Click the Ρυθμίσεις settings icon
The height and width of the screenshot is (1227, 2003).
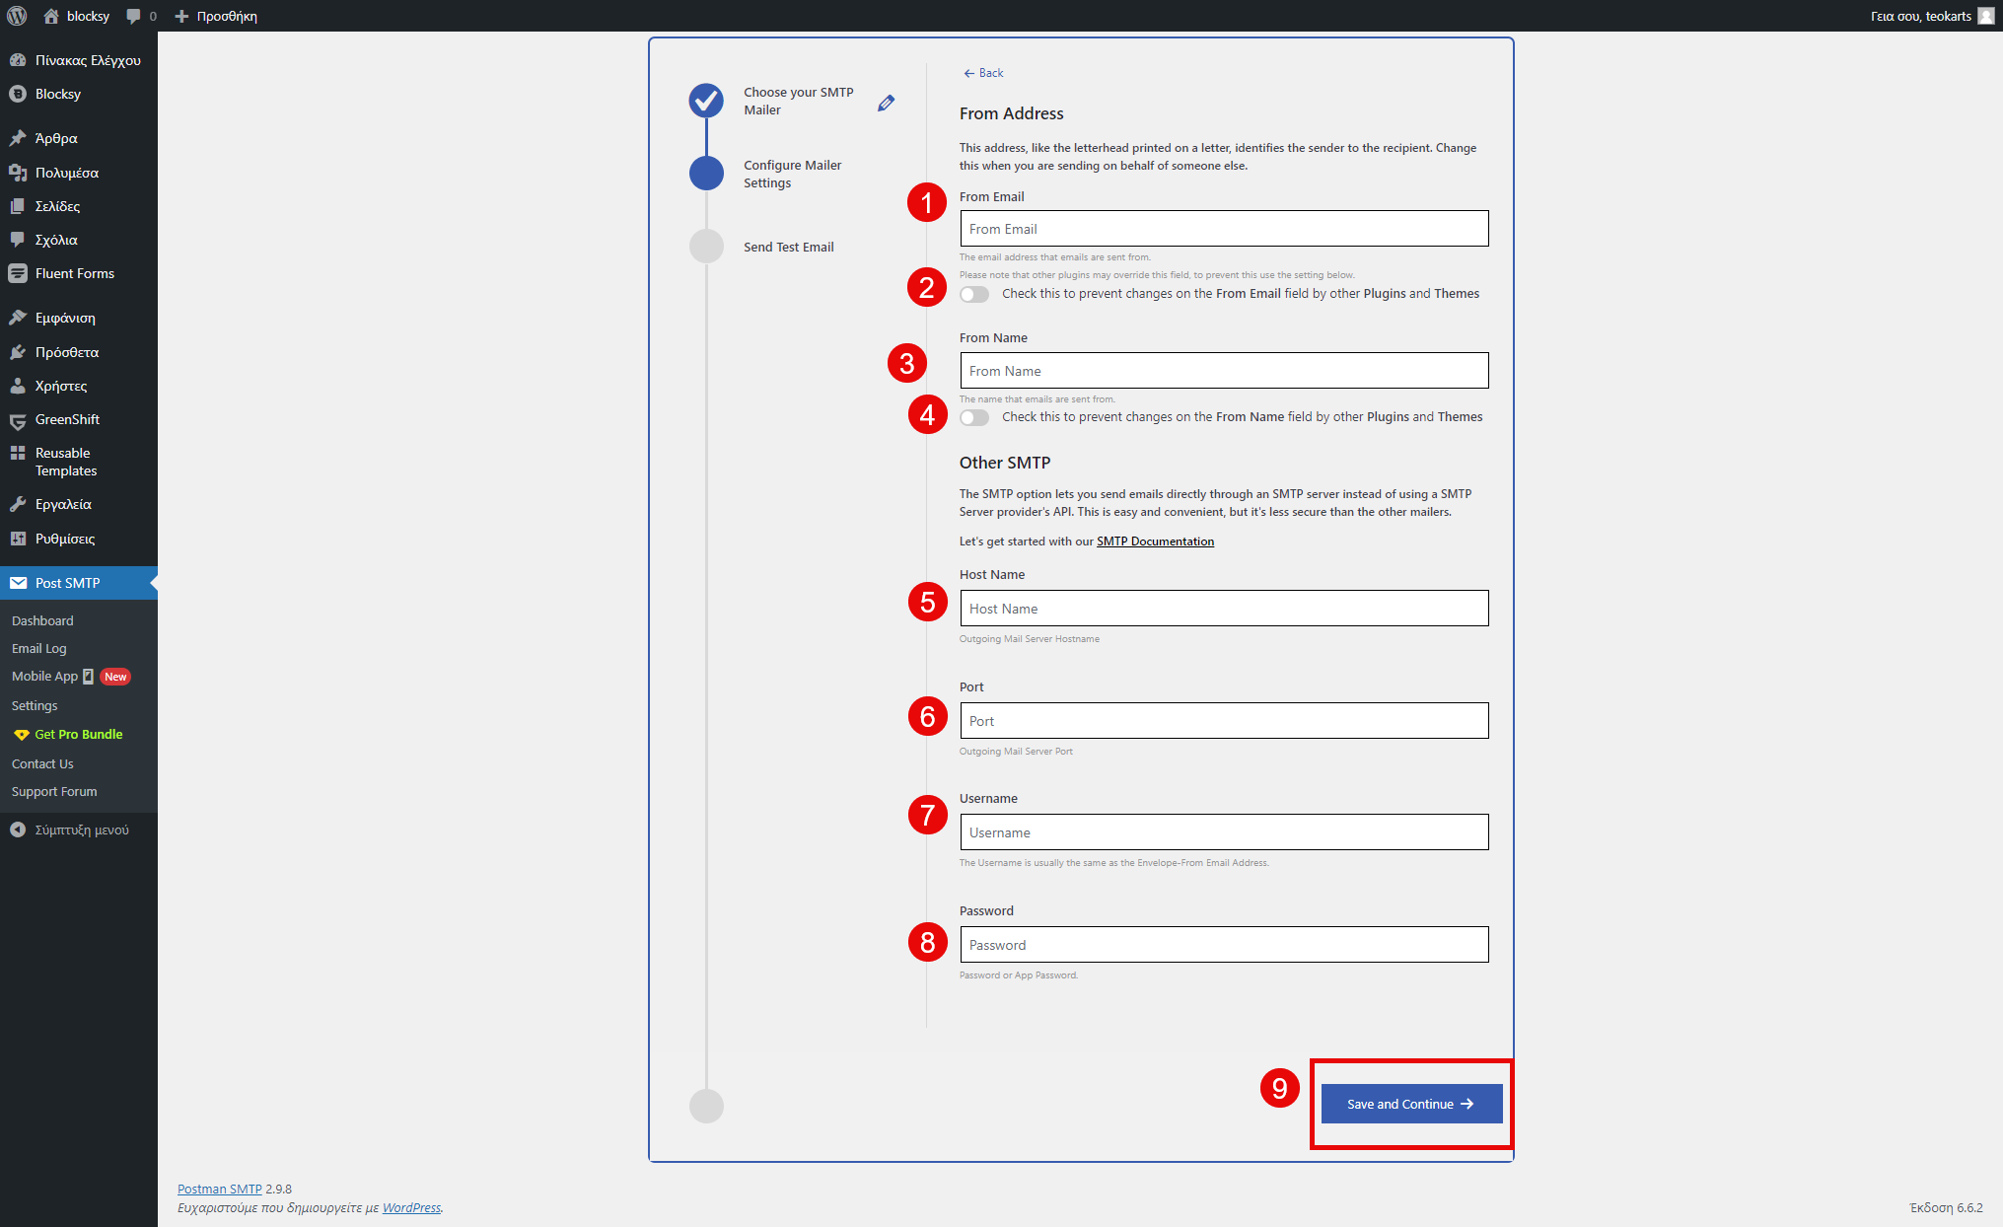coord(18,539)
